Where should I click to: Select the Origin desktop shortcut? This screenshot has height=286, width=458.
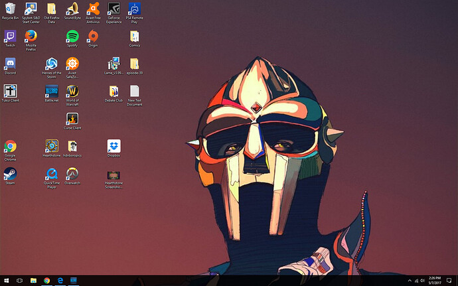point(93,36)
